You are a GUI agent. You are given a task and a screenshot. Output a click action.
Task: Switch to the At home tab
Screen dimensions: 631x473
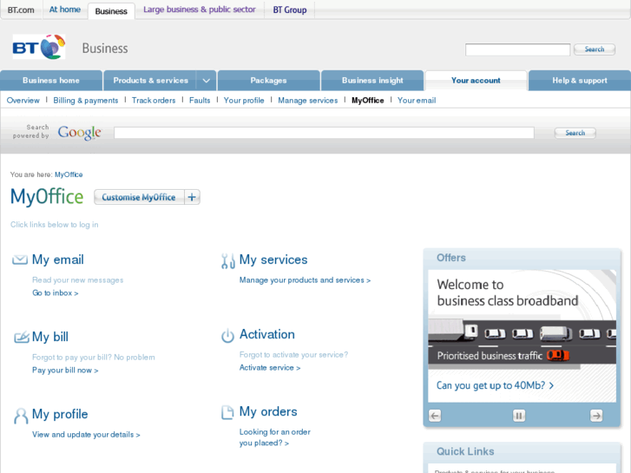(65, 10)
